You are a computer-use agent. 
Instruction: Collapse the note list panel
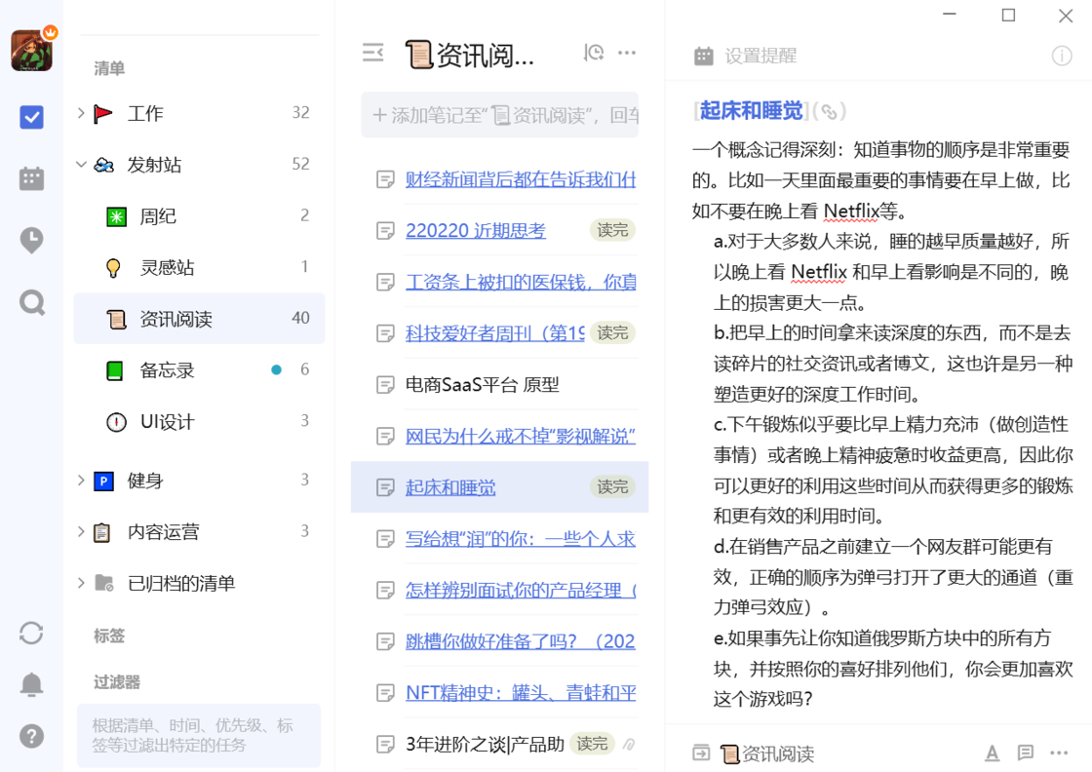[372, 54]
